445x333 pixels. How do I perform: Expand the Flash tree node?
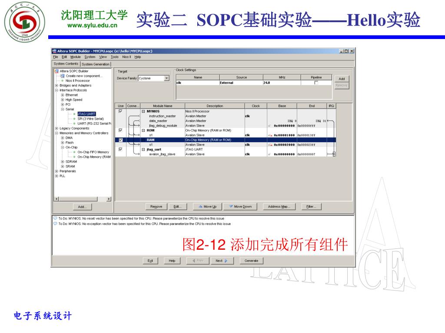click(x=63, y=143)
